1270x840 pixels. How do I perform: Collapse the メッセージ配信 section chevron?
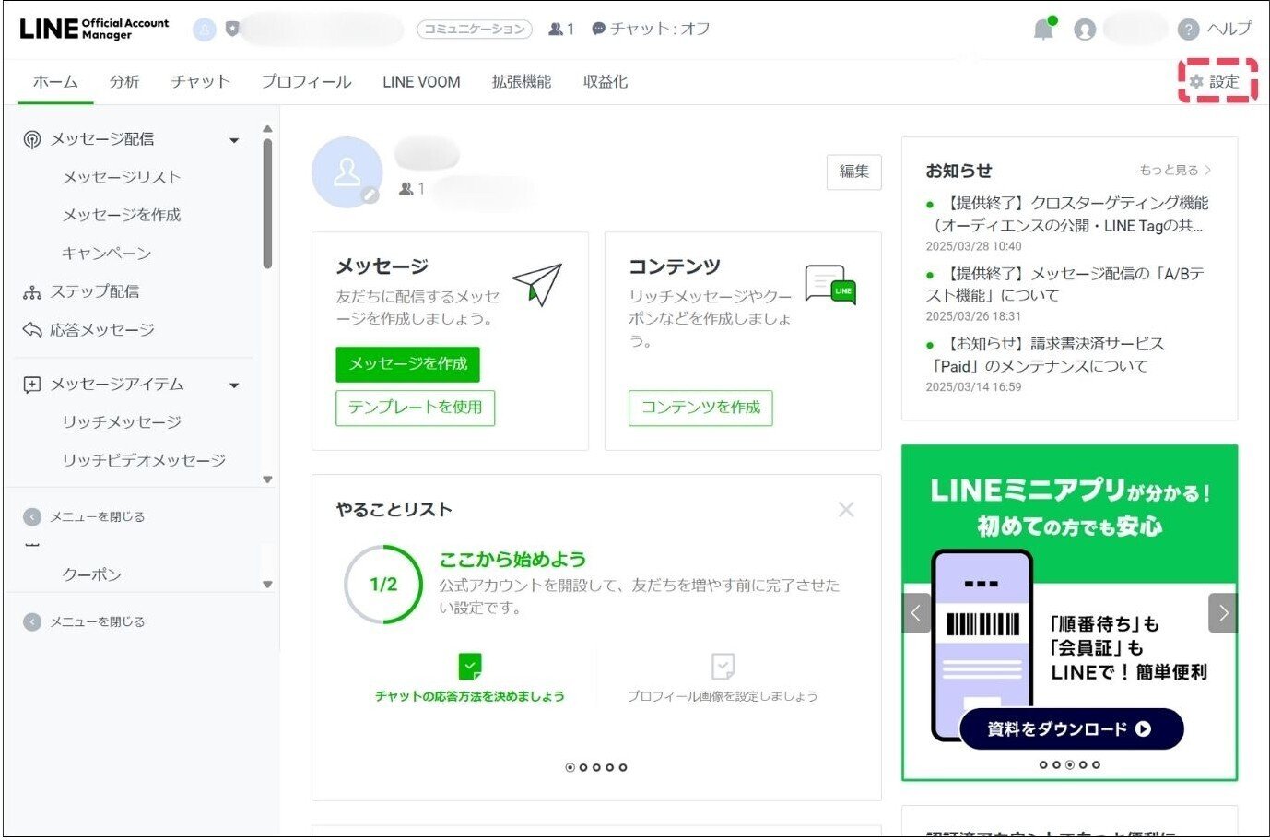(x=235, y=139)
